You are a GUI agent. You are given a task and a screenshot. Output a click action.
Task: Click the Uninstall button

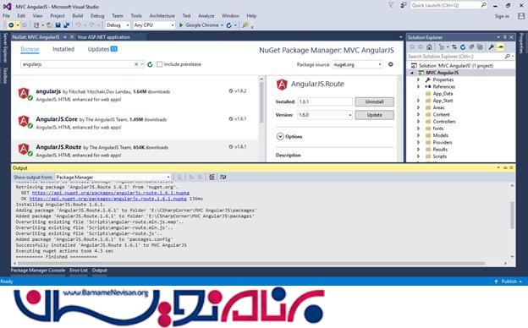pos(375,101)
